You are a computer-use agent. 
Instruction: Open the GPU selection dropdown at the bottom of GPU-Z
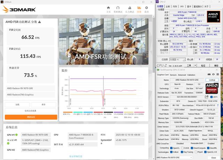[174, 158]
